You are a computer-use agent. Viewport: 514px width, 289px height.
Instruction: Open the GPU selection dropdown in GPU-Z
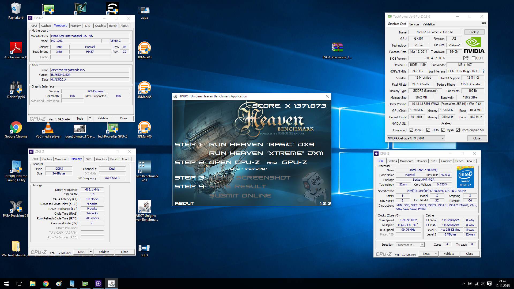pyautogui.click(x=416, y=138)
